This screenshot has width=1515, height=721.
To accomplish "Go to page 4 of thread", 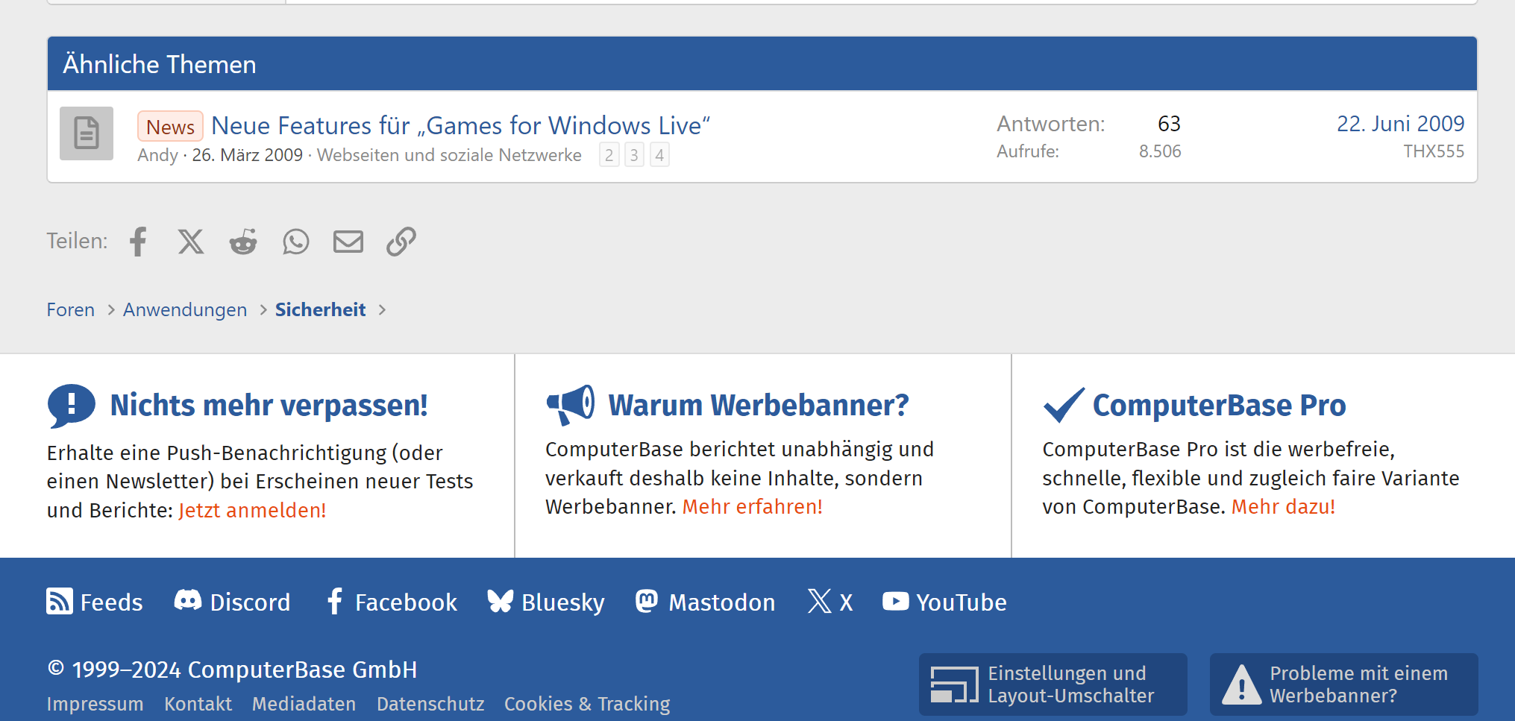I will (x=659, y=155).
